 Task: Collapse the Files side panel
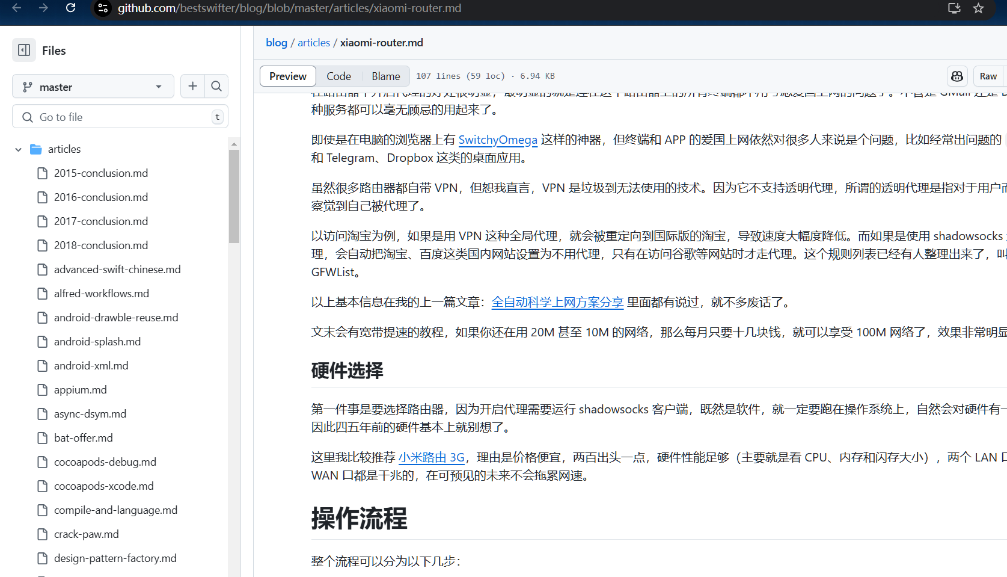[x=24, y=50]
